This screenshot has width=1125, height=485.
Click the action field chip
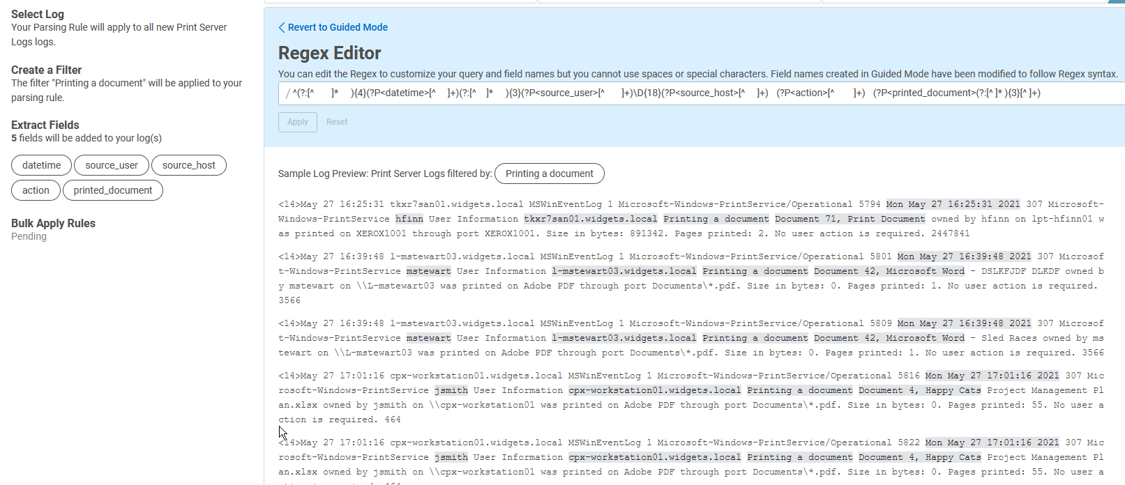(x=36, y=190)
